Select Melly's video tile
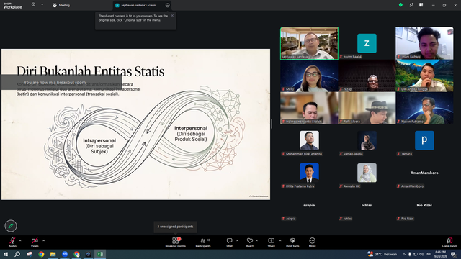 coord(309,76)
